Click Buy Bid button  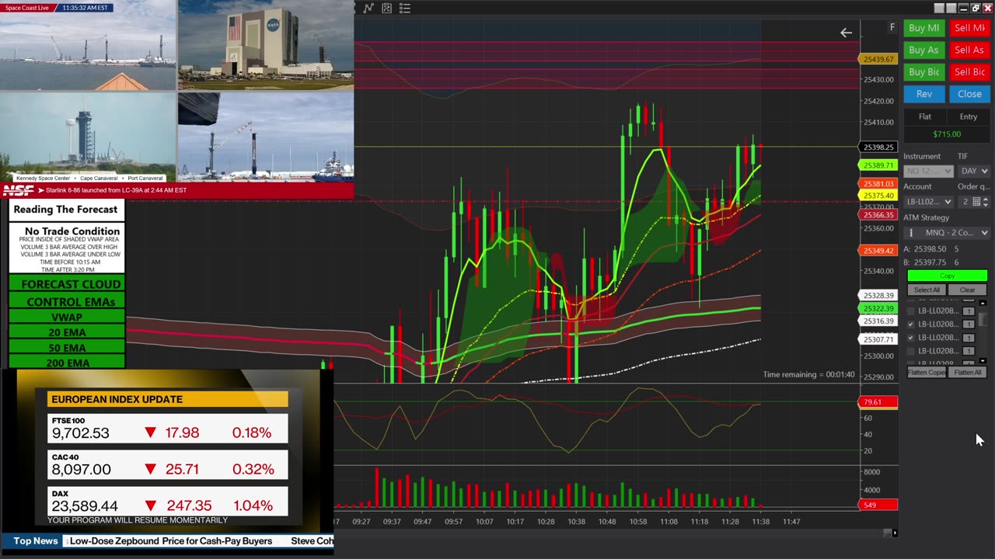point(923,71)
